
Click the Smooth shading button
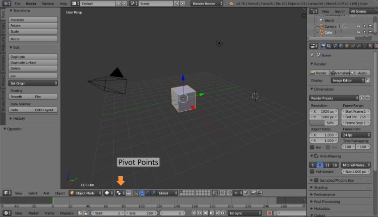pyautogui.click(x=21, y=97)
